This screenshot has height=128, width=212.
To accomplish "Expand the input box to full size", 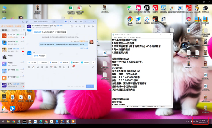I will (93, 67).
